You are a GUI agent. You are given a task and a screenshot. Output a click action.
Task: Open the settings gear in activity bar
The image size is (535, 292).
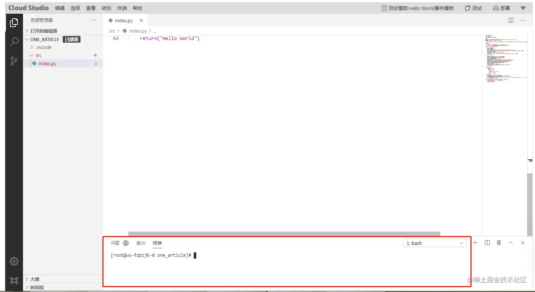pyautogui.click(x=14, y=261)
